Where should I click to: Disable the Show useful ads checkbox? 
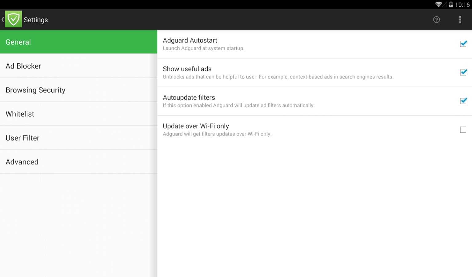463,72
